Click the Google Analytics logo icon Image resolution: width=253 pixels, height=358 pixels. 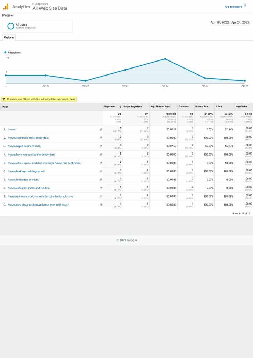click(x=6, y=6)
